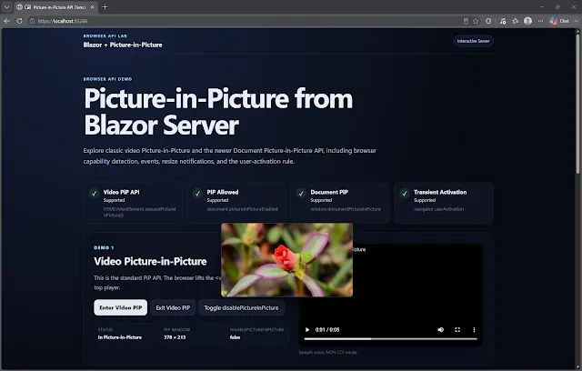Click the 'Sample video: MDN CC0 media' caption
The width and height of the screenshot is (582, 371).
click(x=328, y=352)
